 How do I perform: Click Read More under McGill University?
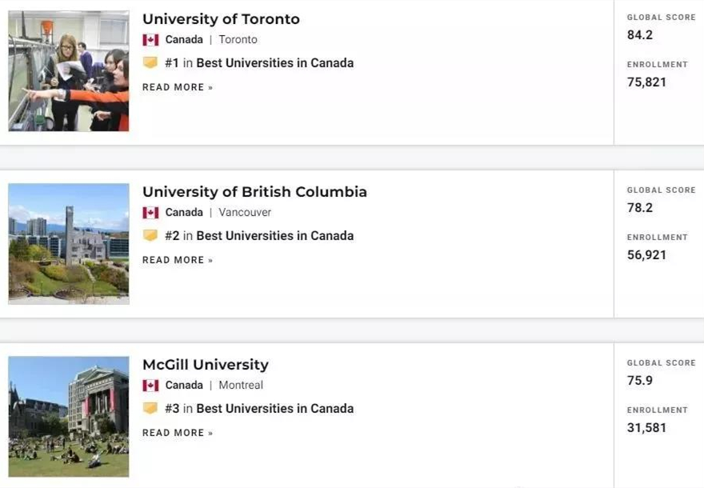178,433
